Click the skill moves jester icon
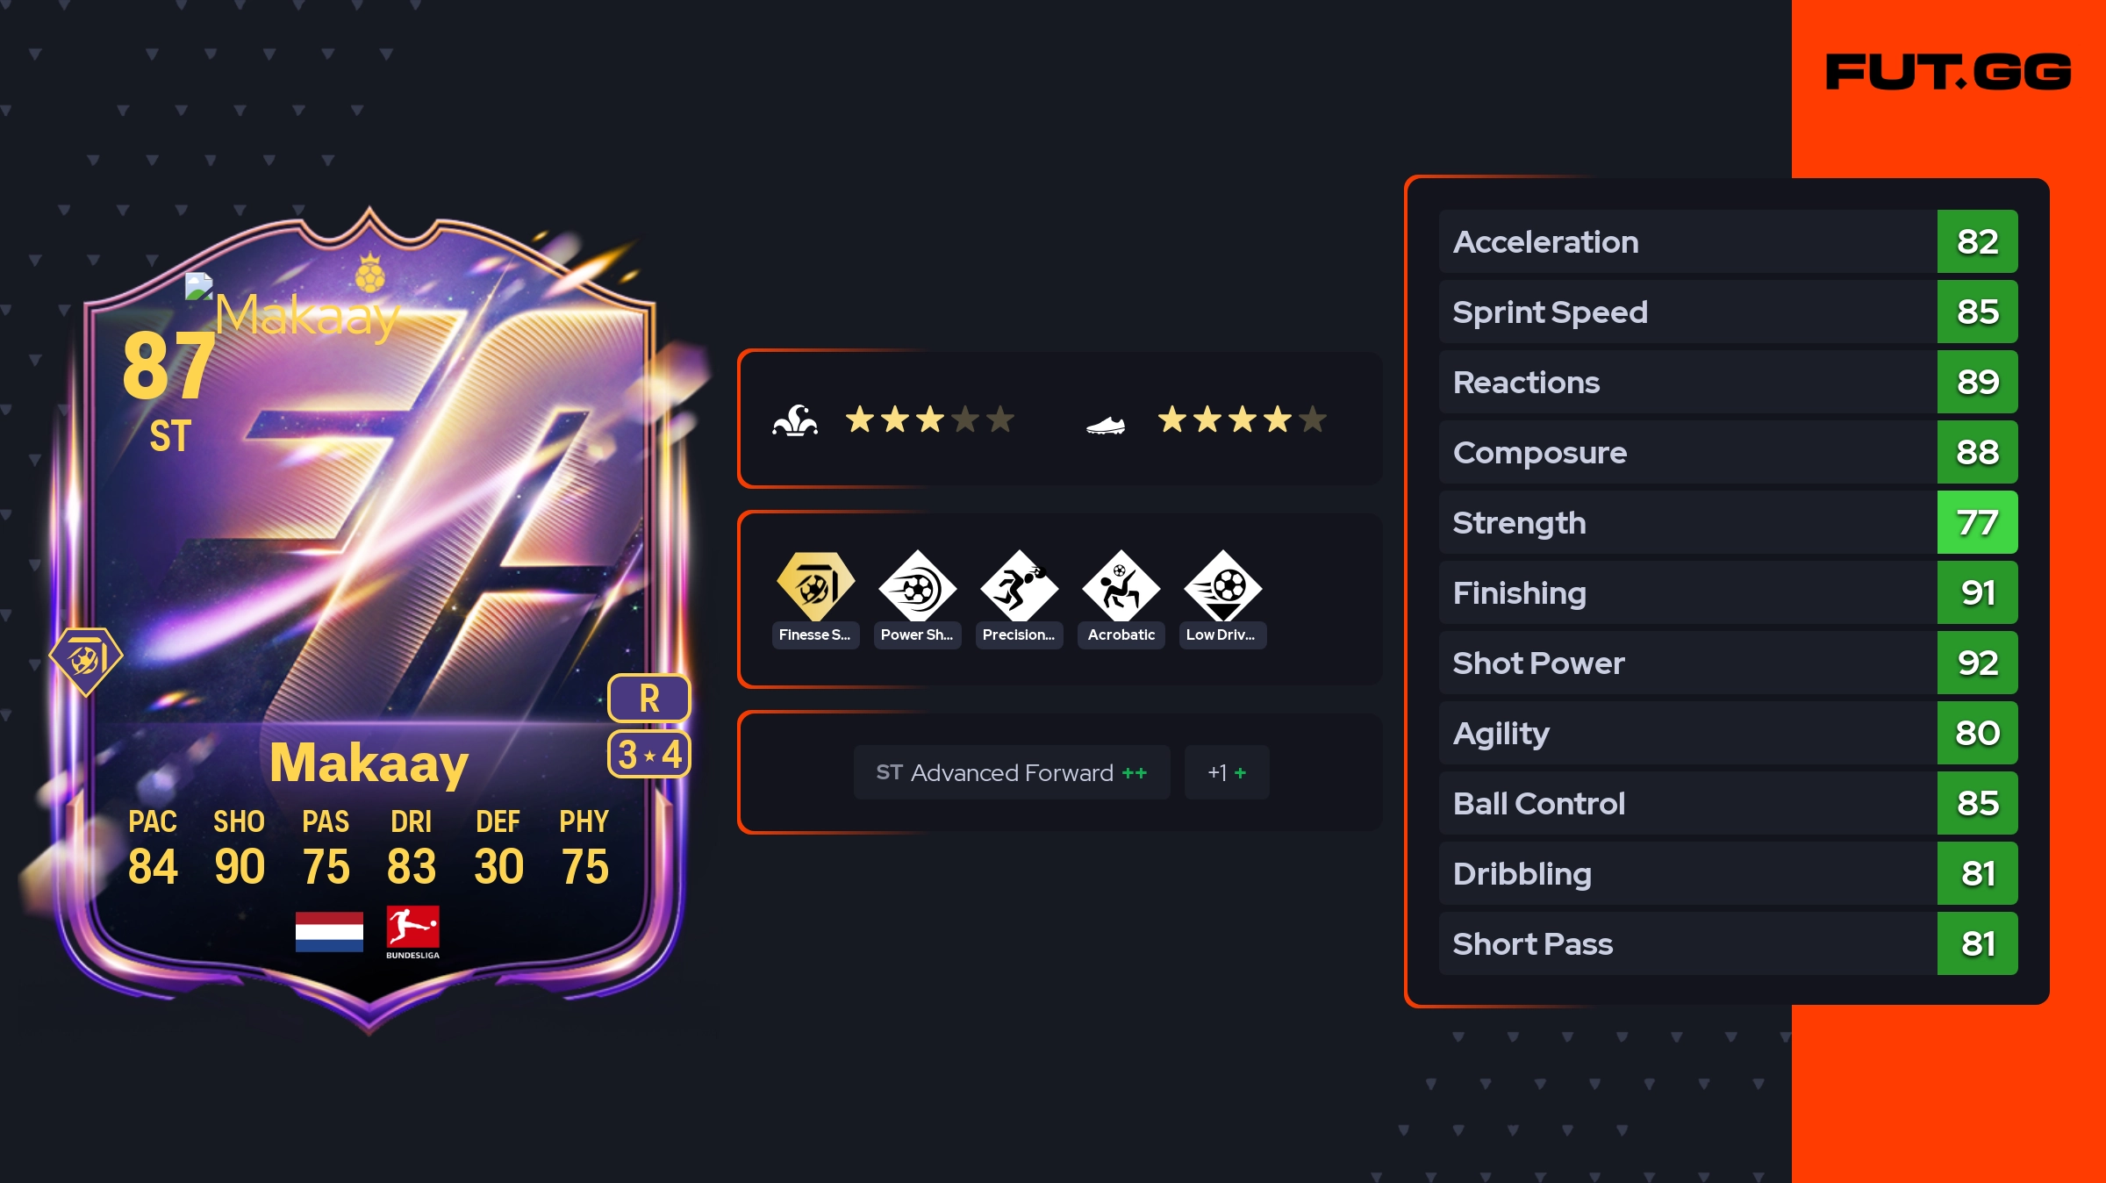The width and height of the screenshot is (2106, 1183). pyautogui.click(x=795, y=420)
